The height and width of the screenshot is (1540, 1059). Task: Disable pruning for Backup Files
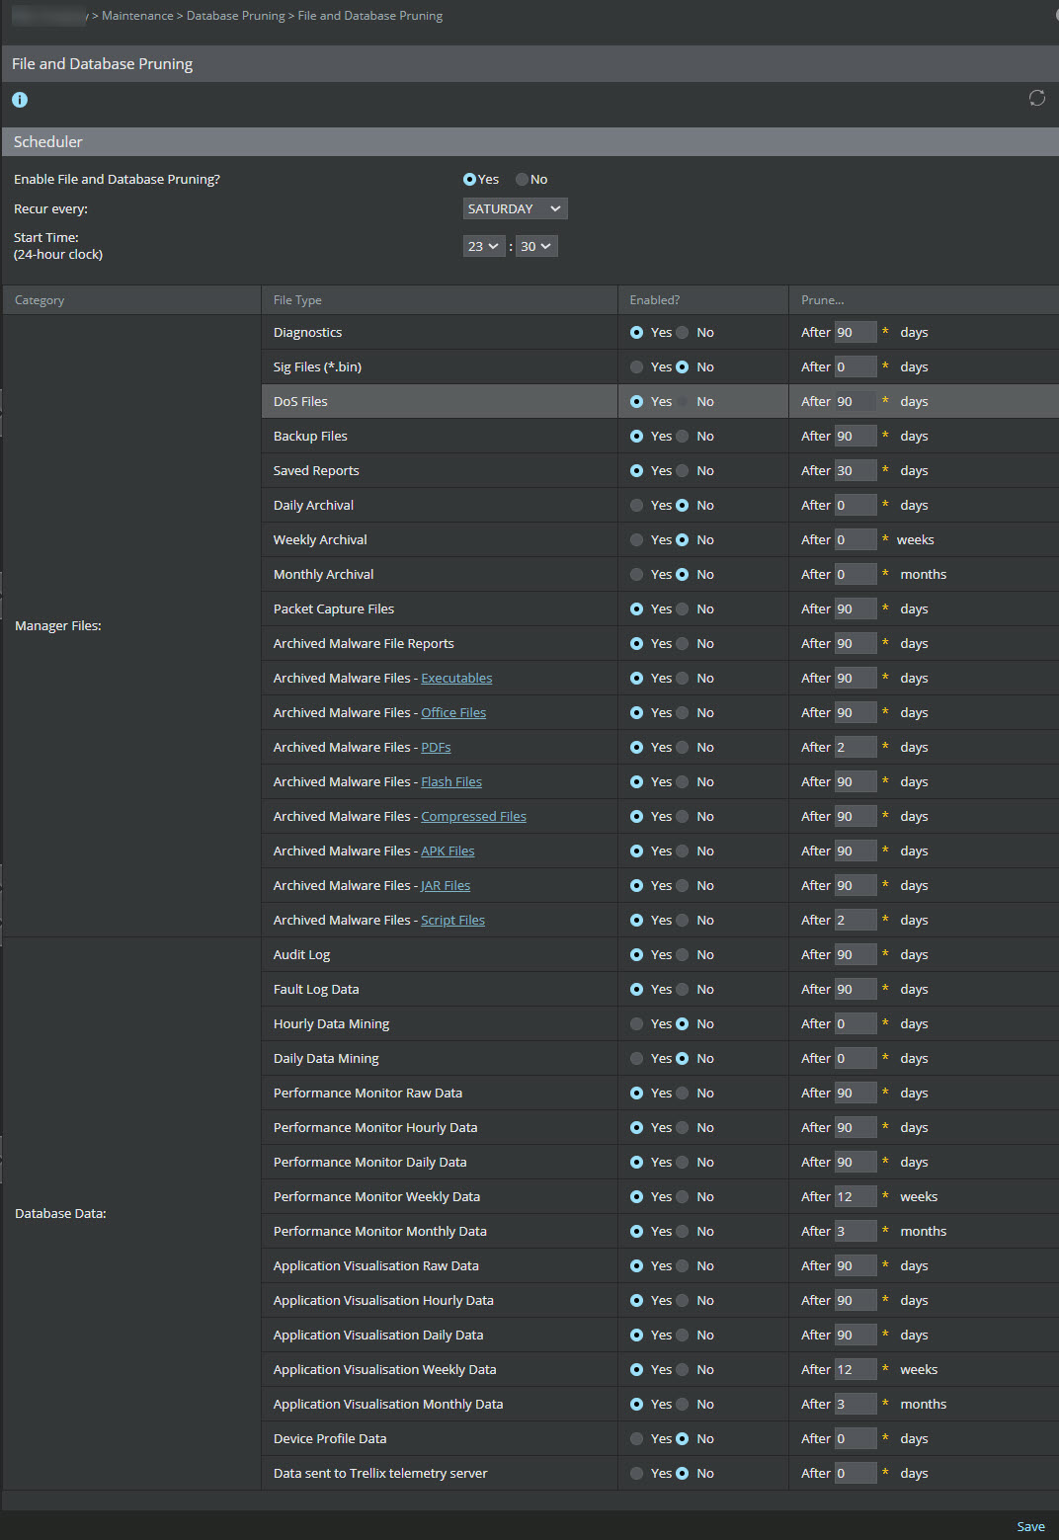[x=682, y=436]
